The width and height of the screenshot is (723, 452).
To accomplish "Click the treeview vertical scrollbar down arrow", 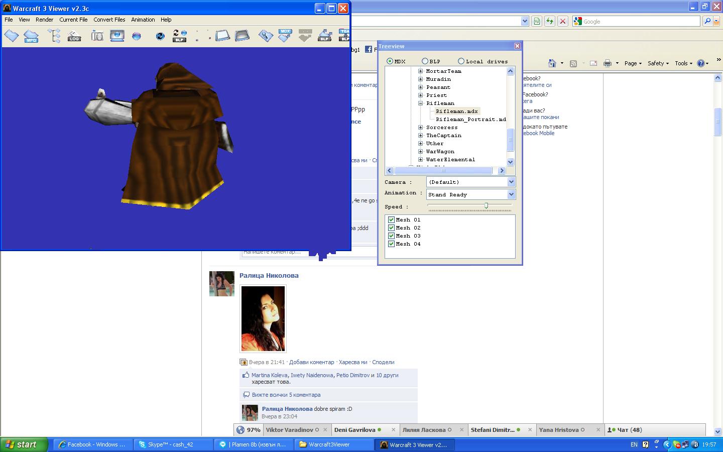I will (511, 162).
